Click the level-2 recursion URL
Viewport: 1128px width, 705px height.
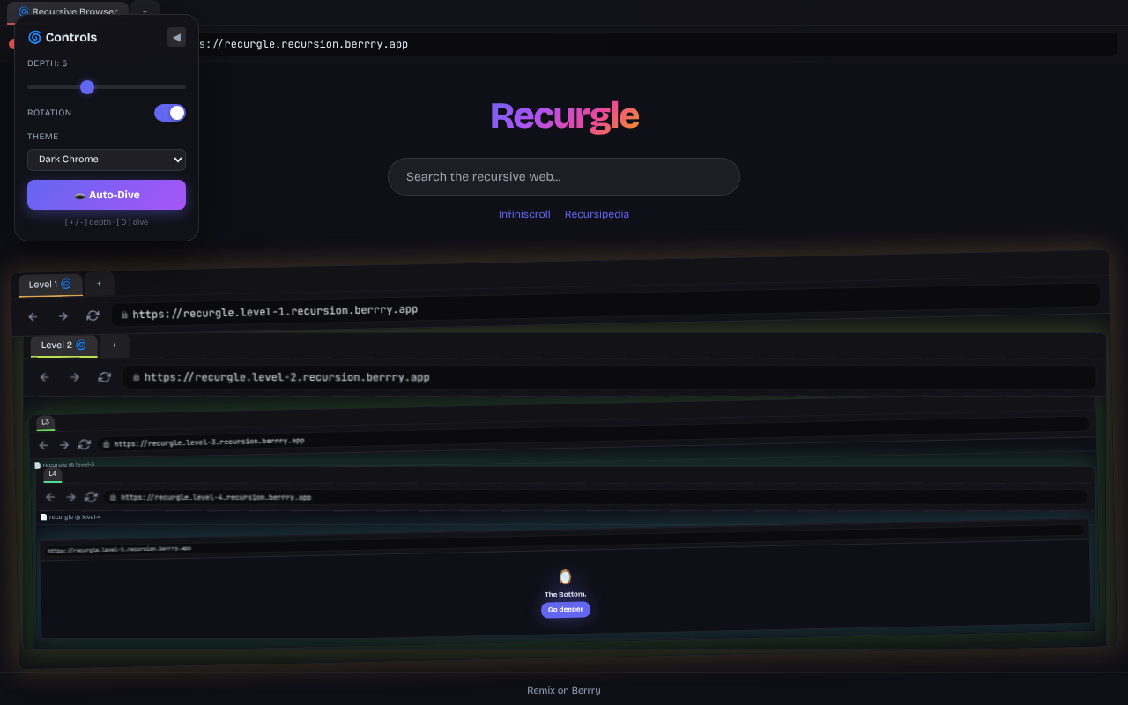coord(286,377)
